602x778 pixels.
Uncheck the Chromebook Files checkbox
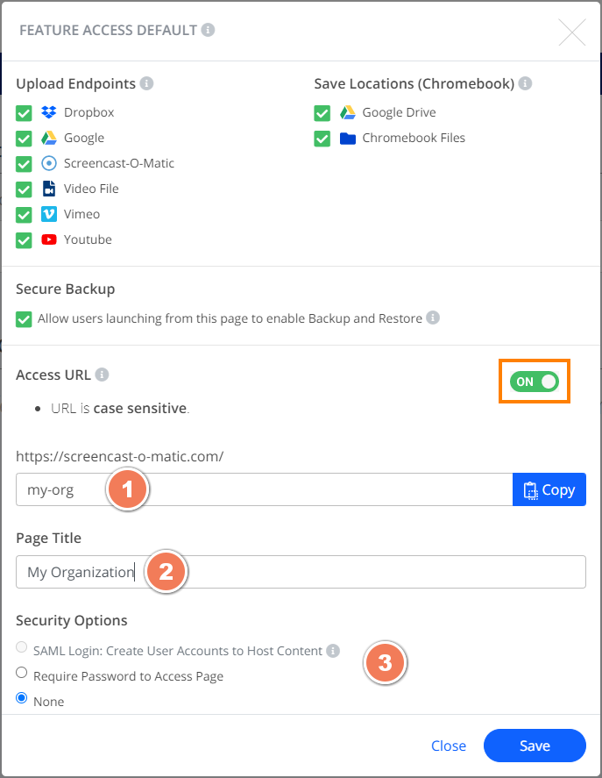322,139
